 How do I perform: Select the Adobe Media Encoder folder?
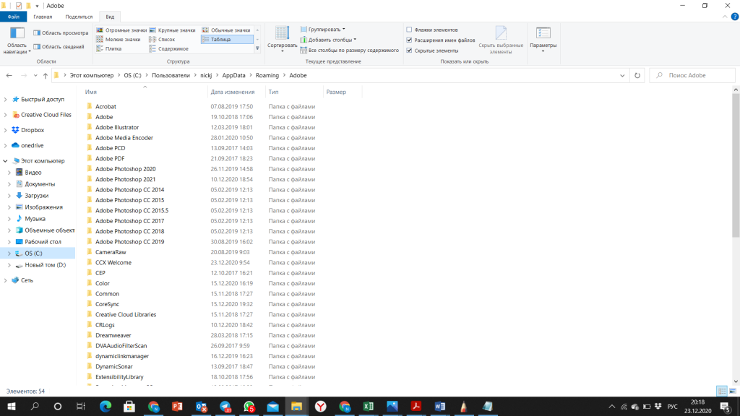tap(124, 138)
